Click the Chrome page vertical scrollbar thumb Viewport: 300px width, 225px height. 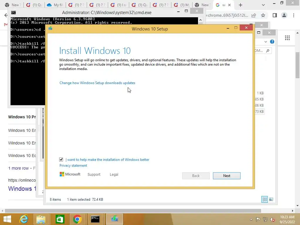pos(298,65)
